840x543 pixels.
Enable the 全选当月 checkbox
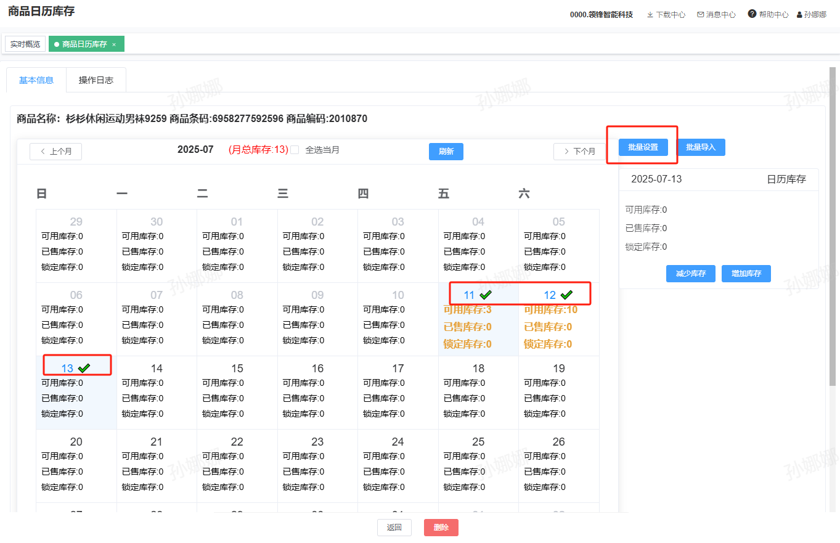click(295, 150)
